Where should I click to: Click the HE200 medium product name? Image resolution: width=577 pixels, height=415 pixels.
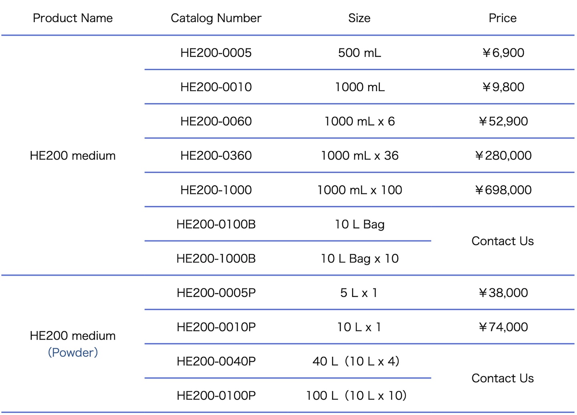[x=73, y=155]
